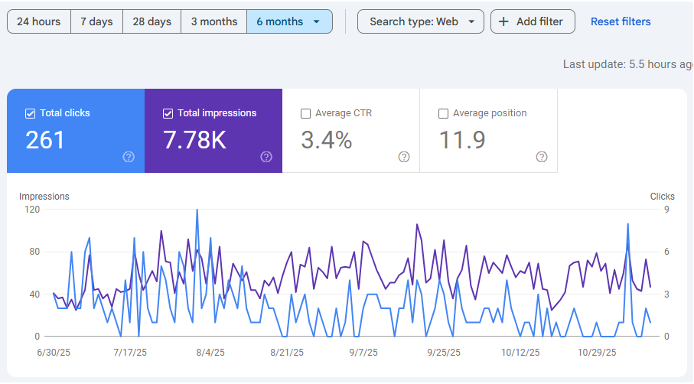This screenshot has width=694, height=384.
Task: Enable the Average CTR checkbox
Action: 306,113
